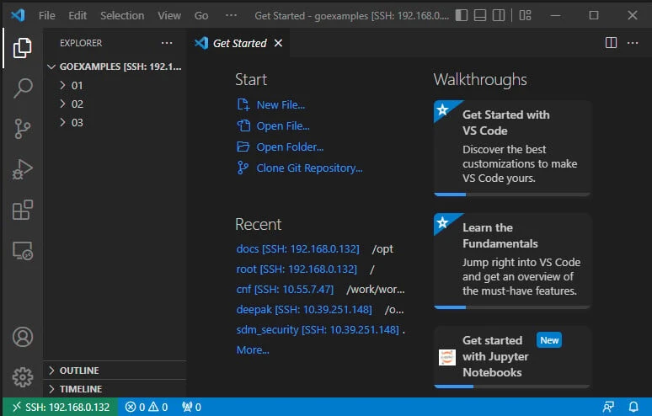Open the Source Control view

click(x=23, y=128)
